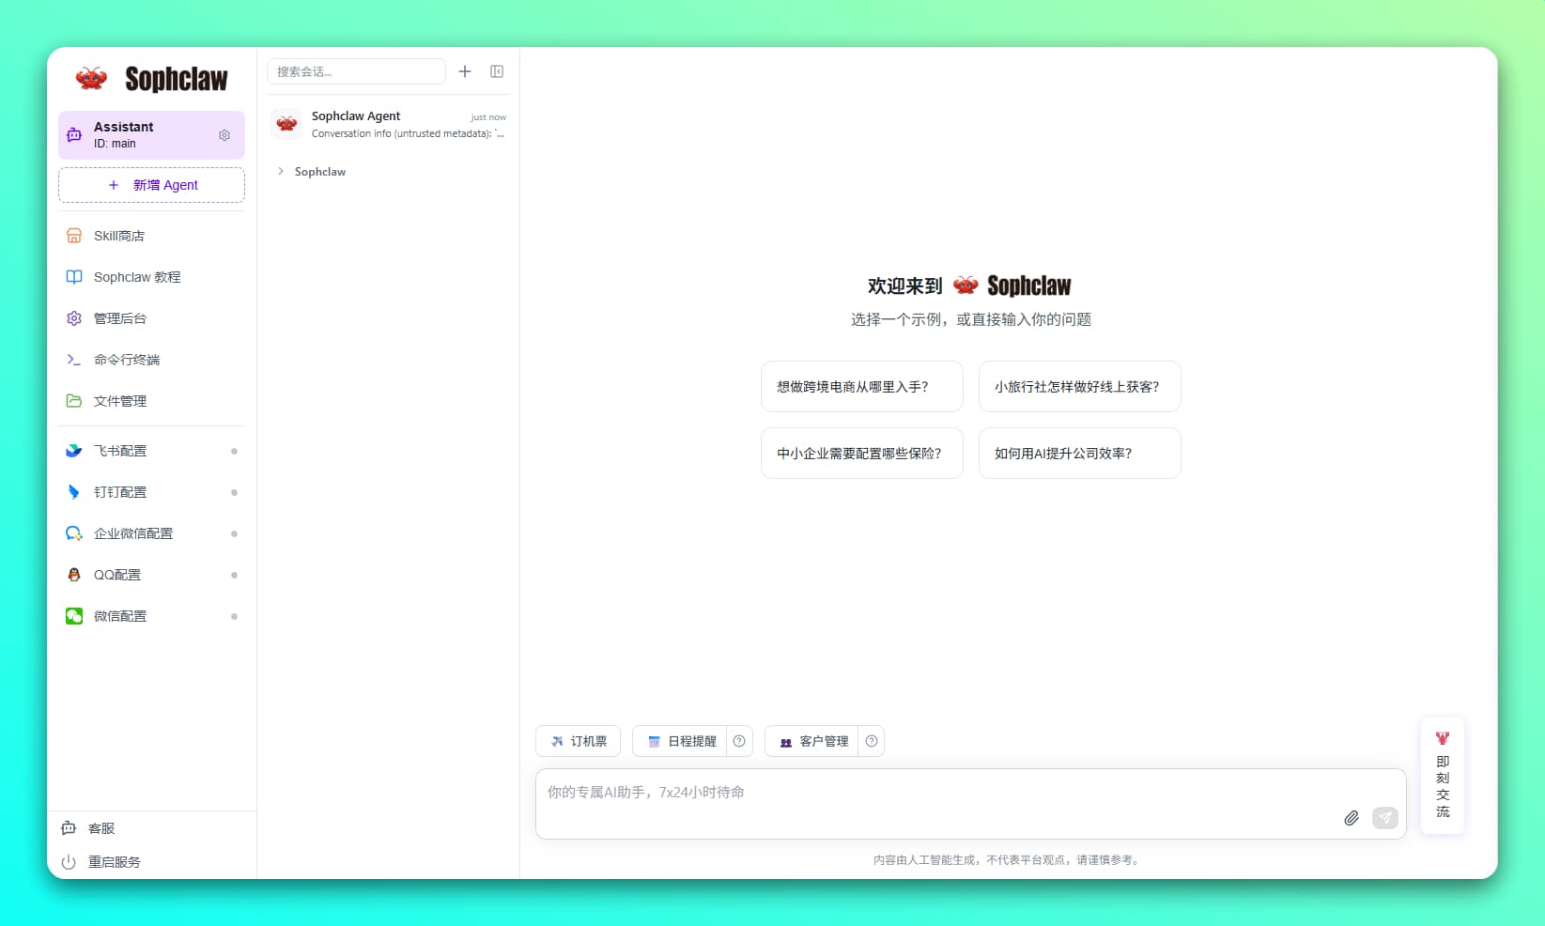Expand the Sophclaw conversation group
1545x926 pixels.
click(x=281, y=172)
